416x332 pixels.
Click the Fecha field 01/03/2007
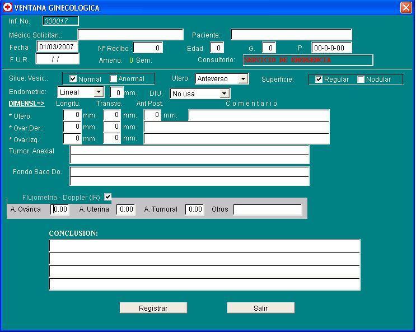[57, 46]
